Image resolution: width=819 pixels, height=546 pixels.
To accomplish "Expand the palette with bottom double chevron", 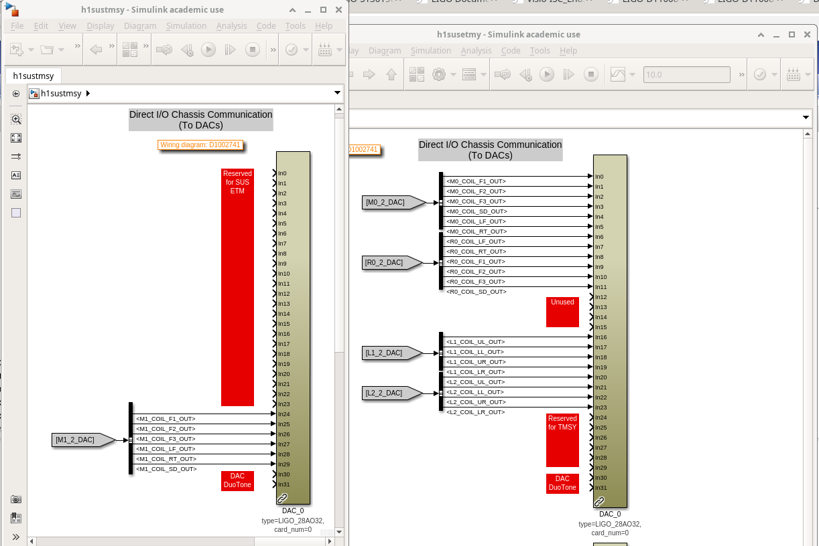I will coord(16,537).
